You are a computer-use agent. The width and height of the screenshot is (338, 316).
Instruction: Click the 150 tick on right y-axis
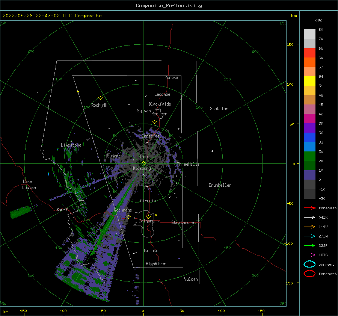290,44
